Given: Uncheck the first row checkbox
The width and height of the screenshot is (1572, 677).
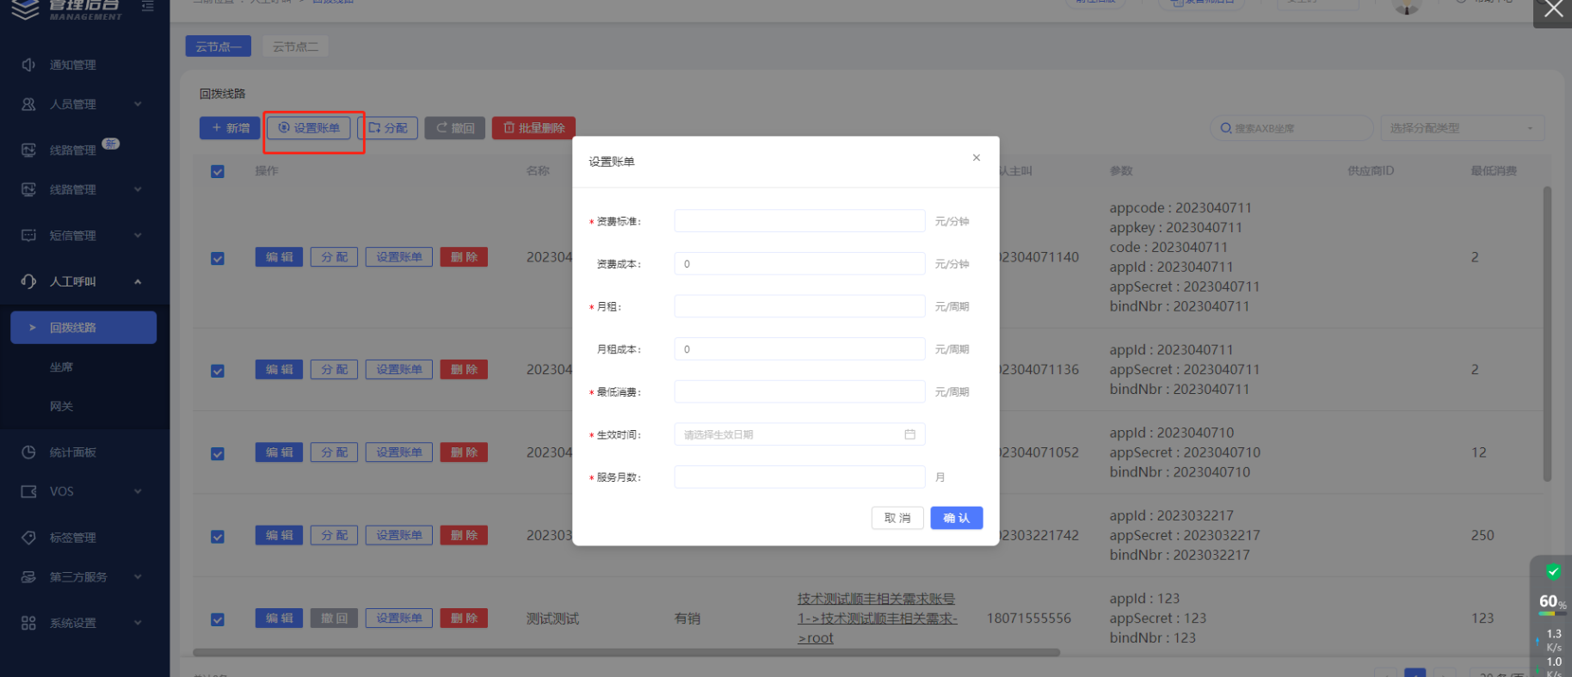Looking at the screenshot, I should point(218,258).
